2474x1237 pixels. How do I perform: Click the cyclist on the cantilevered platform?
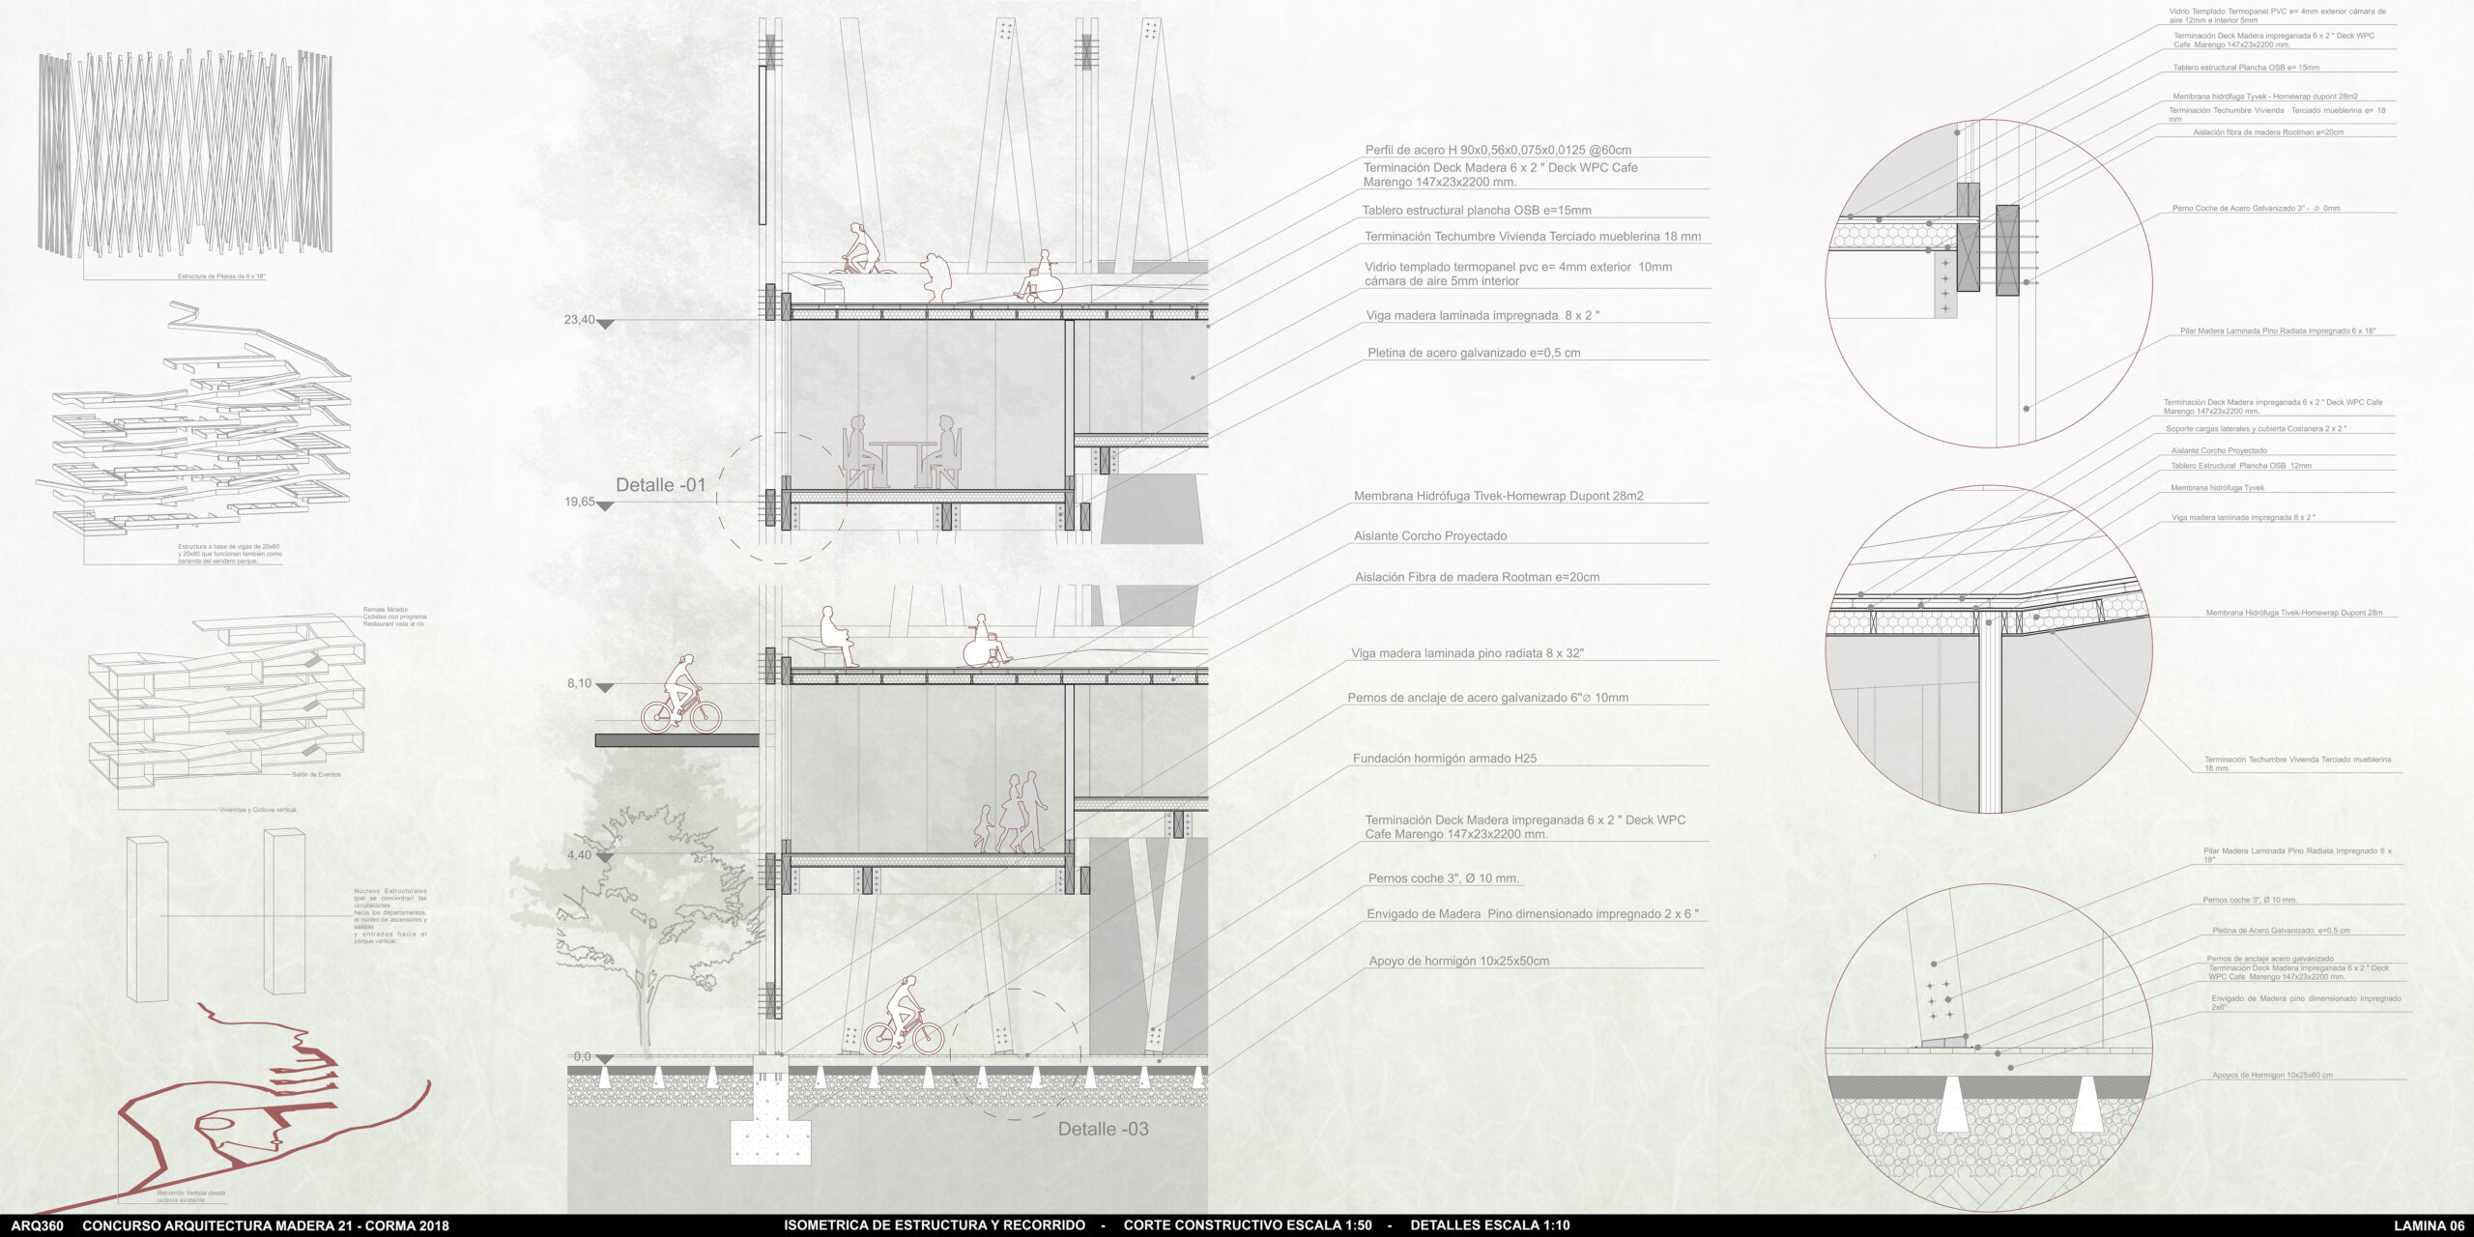tap(681, 696)
